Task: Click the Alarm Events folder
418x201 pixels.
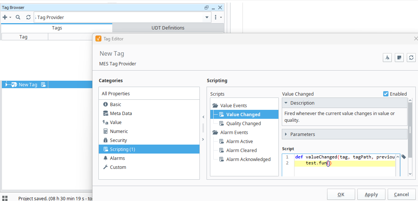Action: (234, 132)
